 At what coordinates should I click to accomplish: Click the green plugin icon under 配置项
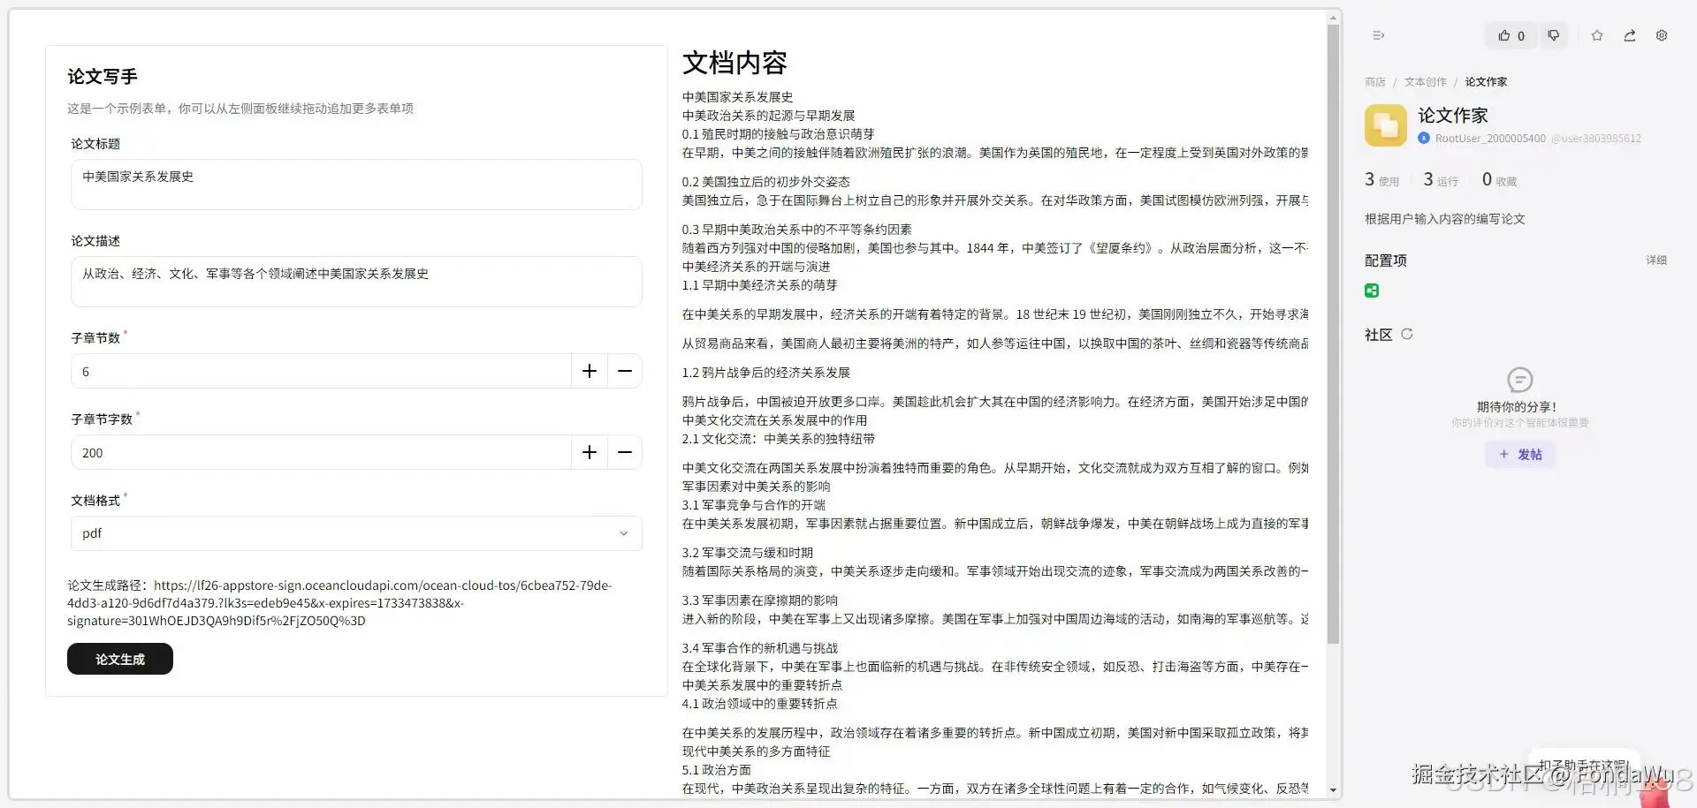[1371, 290]
